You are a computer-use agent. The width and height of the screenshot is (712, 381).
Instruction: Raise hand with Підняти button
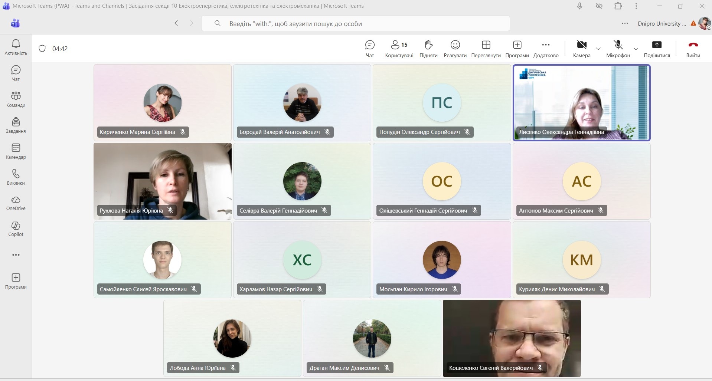[428, 49]
